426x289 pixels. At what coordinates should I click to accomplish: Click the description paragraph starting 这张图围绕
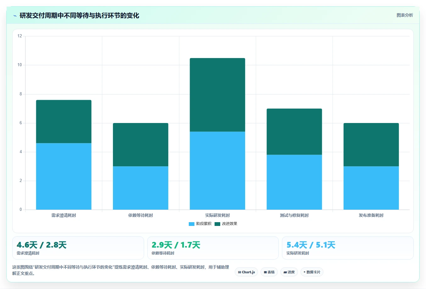click(x=121, y=270)
